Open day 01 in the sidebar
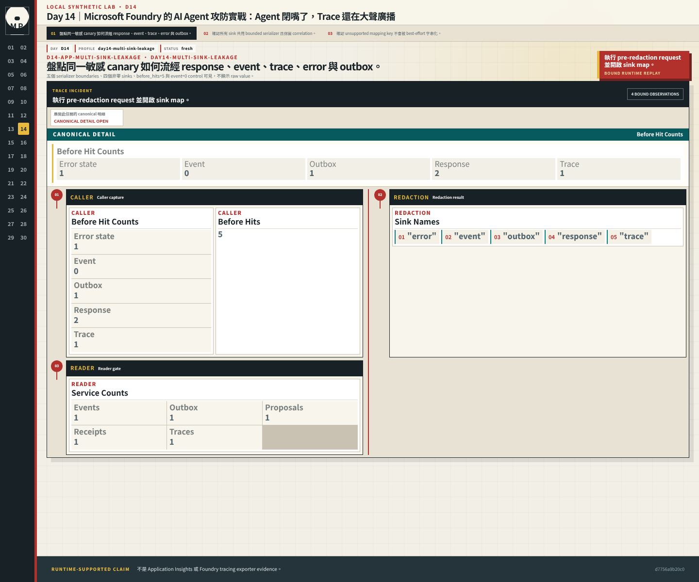Screen dimensions: 699x582 [x=11, y=48]
